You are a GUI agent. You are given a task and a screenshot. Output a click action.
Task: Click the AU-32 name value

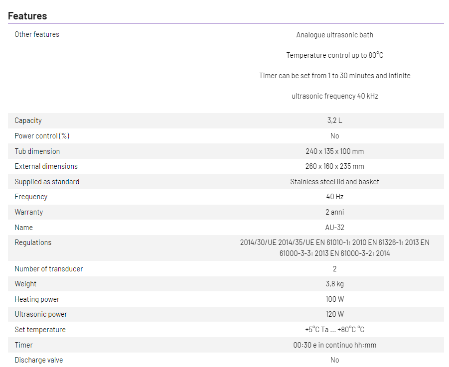coord(334,228)
